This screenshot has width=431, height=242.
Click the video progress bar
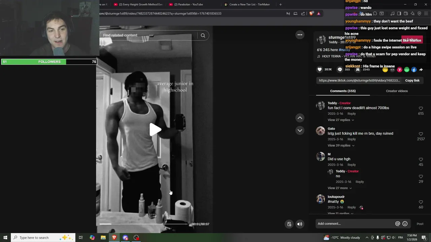pyautogui.click(x=143, y=224)
